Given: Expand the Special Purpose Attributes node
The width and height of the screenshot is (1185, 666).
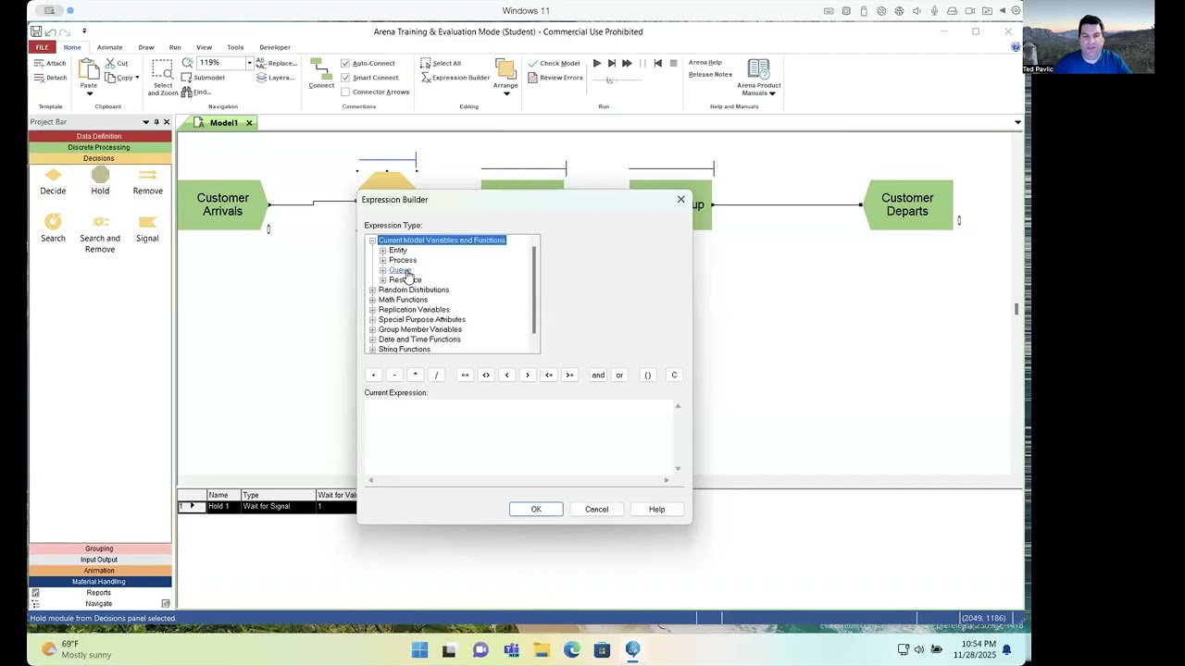Looking at the screenshot, I should 372,320.
